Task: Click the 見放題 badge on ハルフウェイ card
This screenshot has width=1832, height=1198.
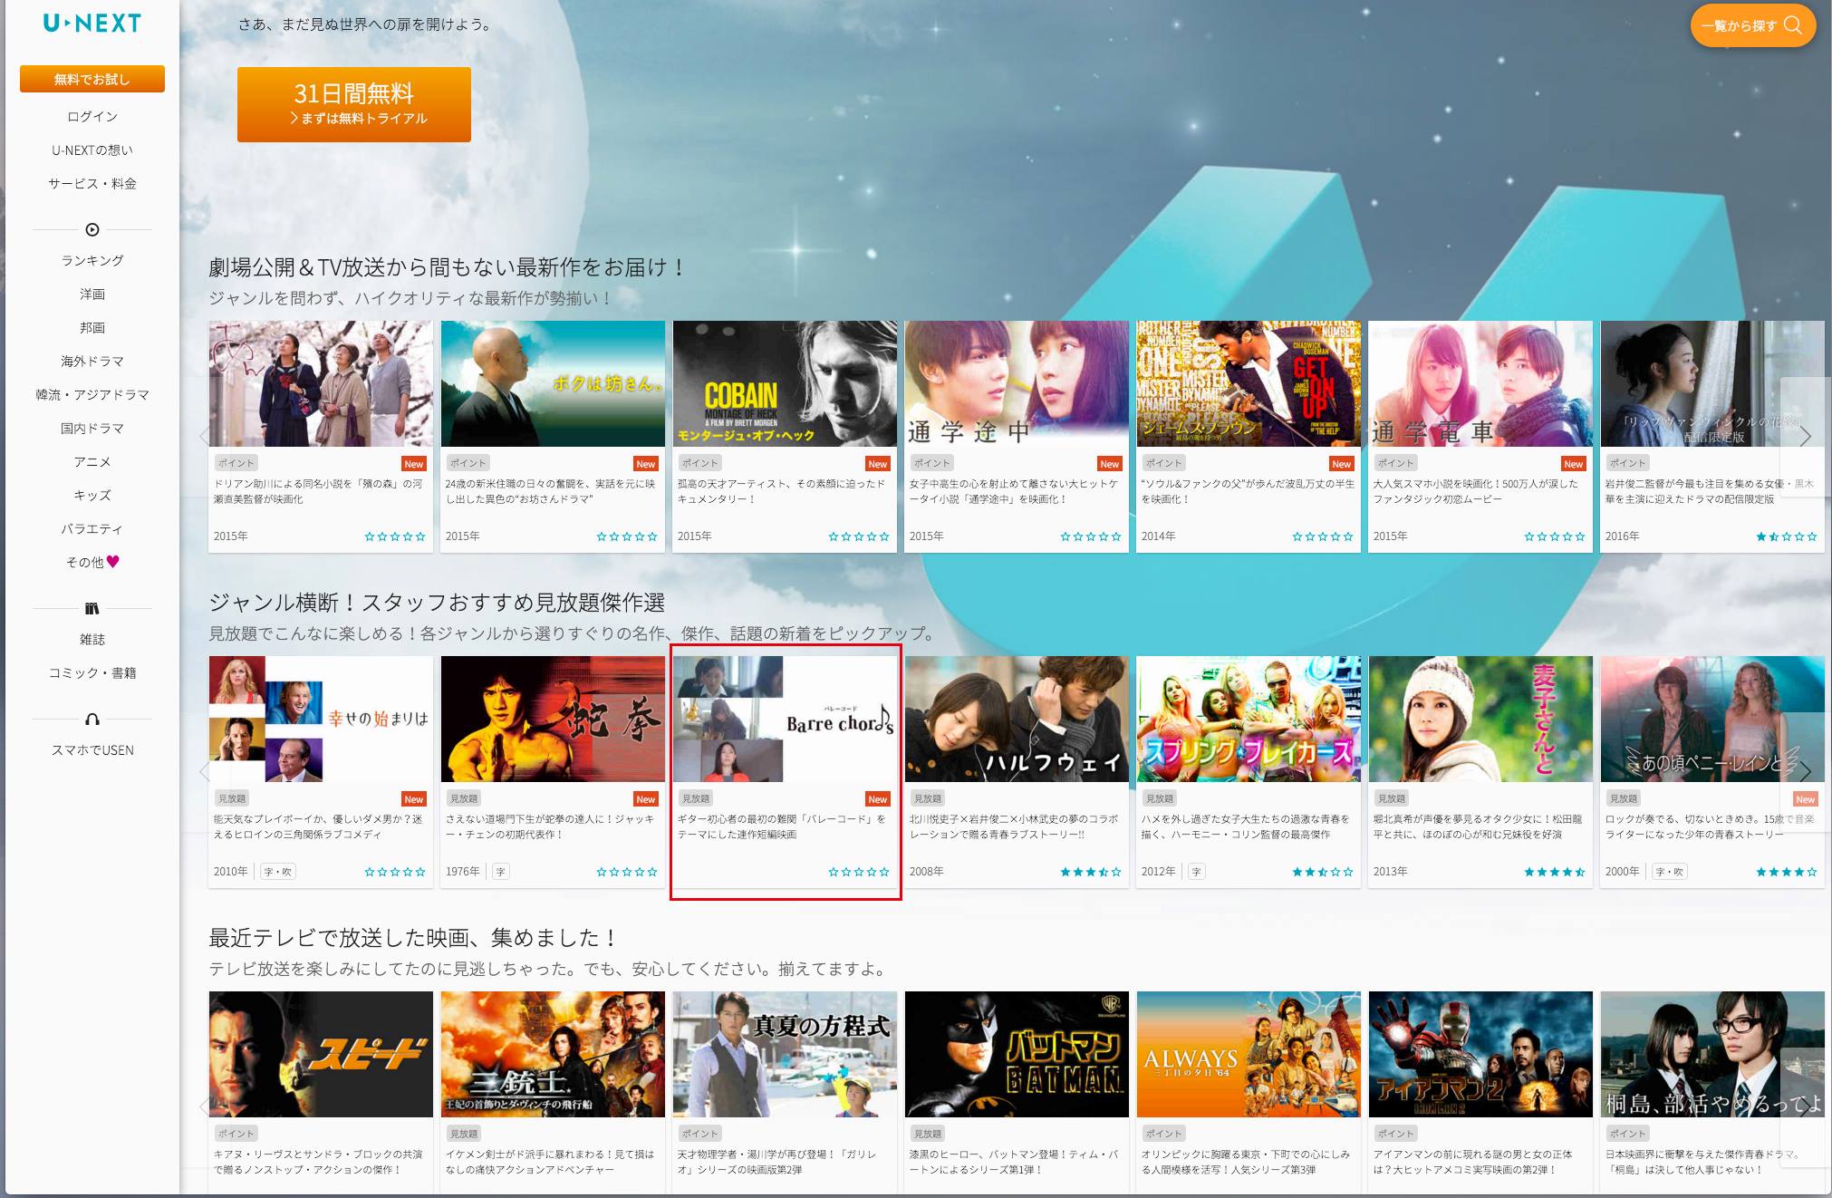Action: (928, 798)
